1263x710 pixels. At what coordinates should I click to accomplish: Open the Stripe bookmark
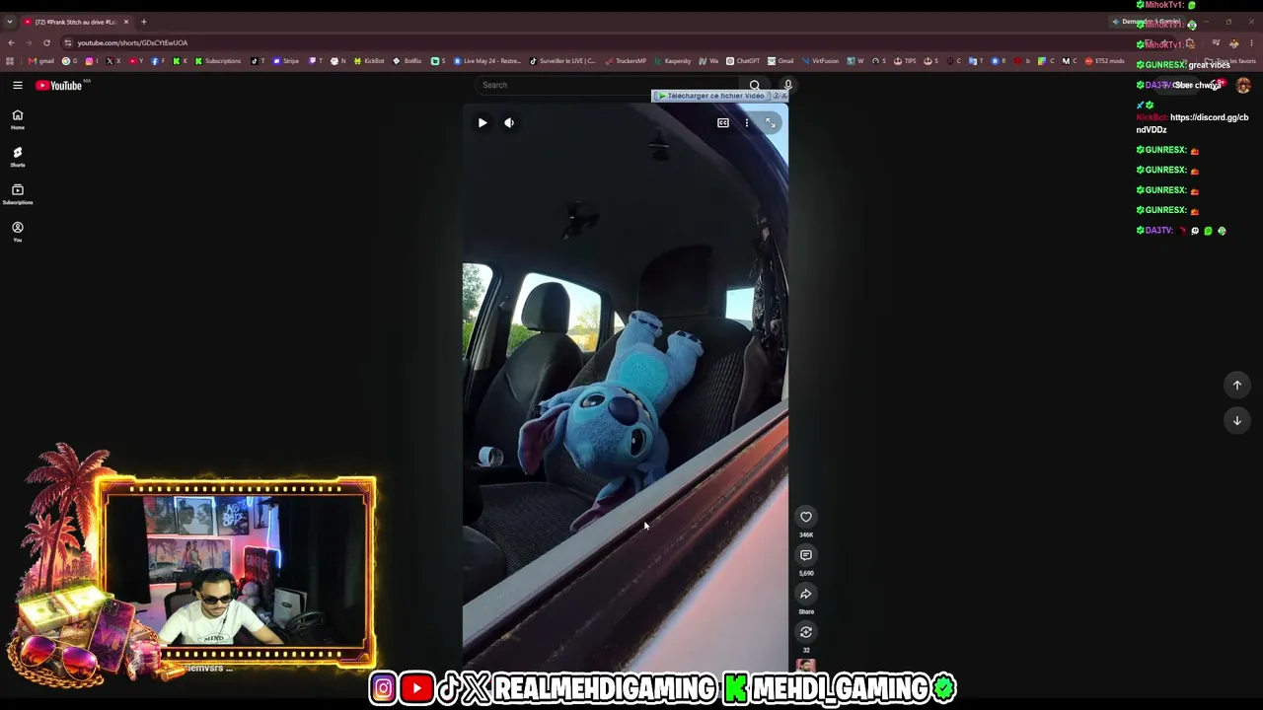(x=286, y=61)
